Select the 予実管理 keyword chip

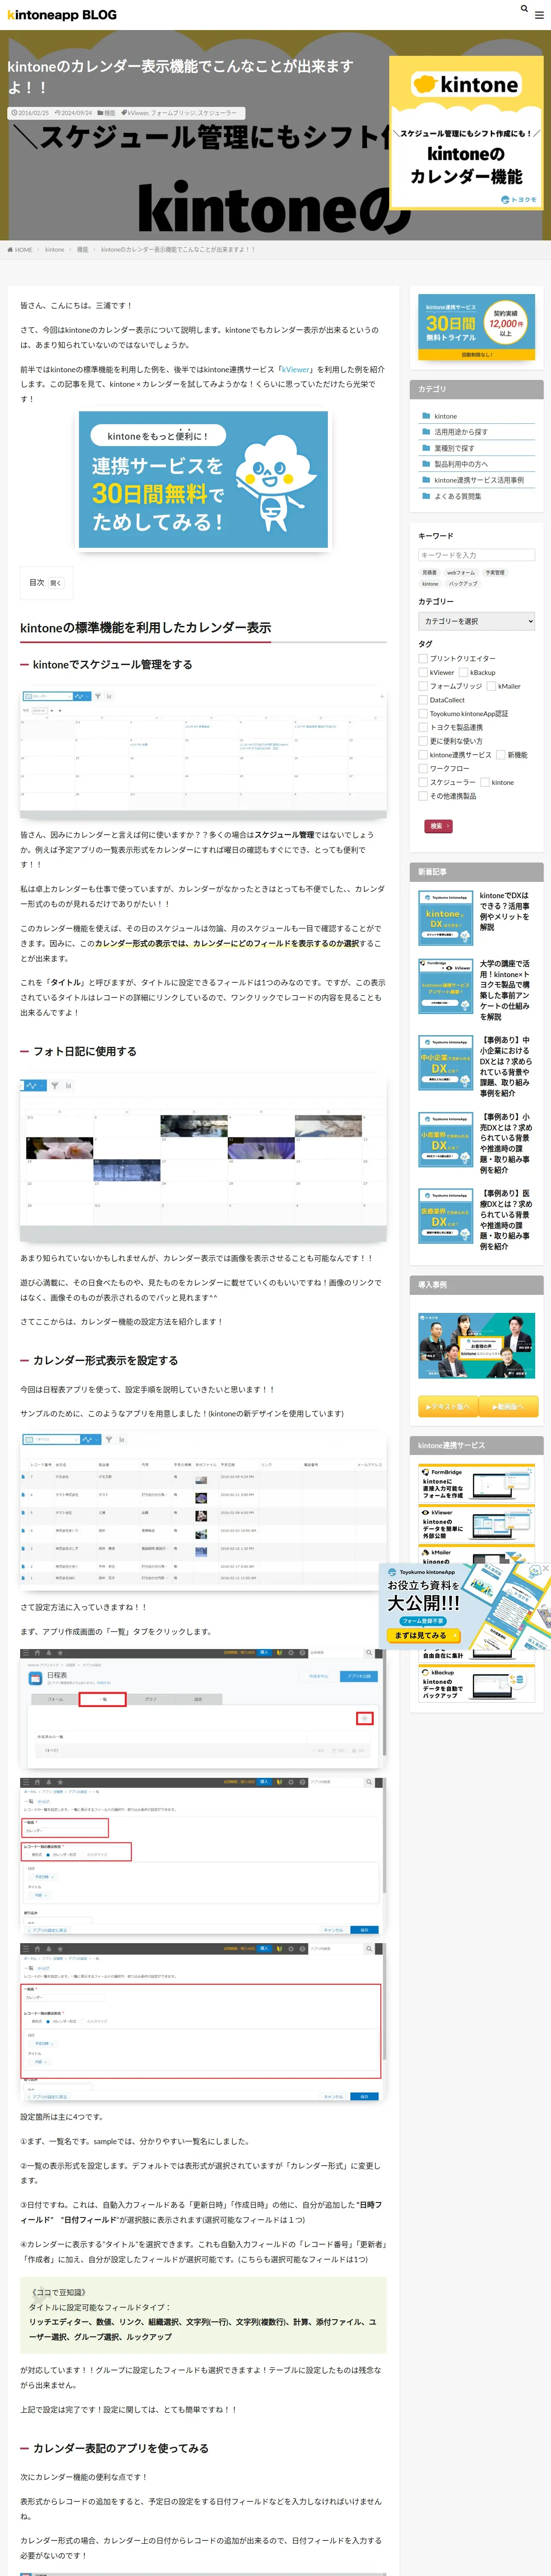click(495, 573)
